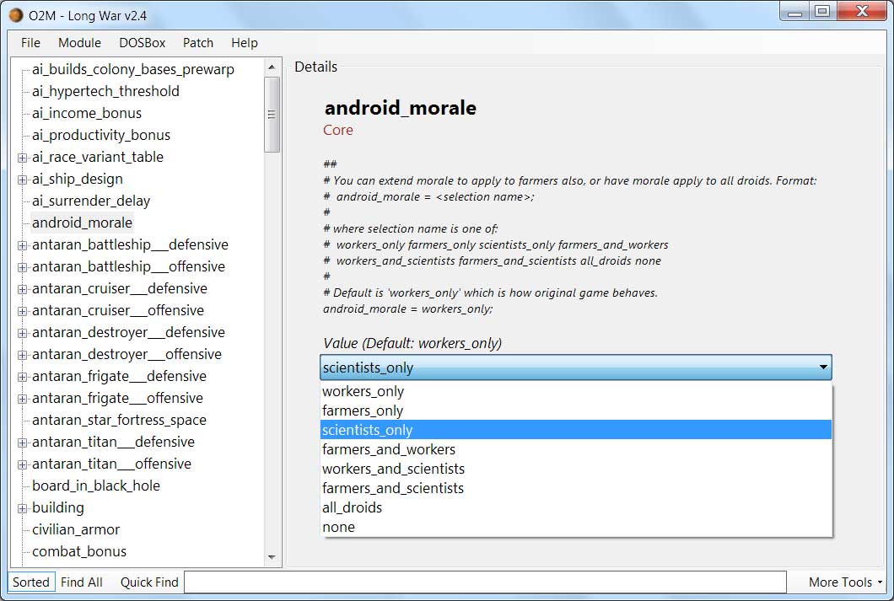Open the Help menu
Image resolution: width=894 pixels, height=601 pixels.
point(244,43)
